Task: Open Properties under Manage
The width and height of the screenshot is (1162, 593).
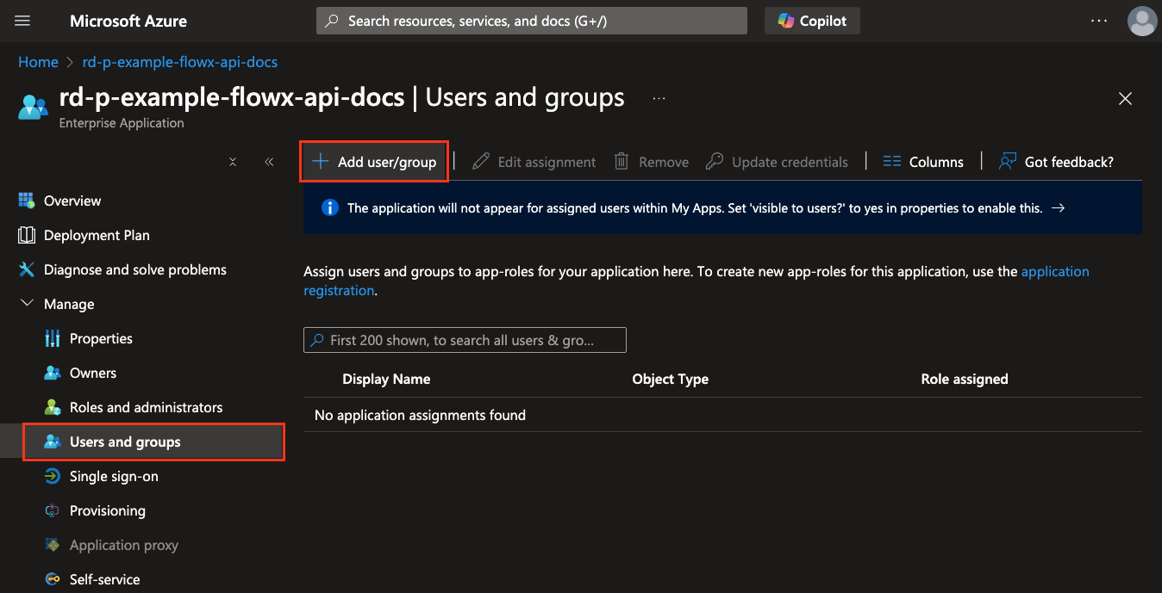Action: click(101, 338)
